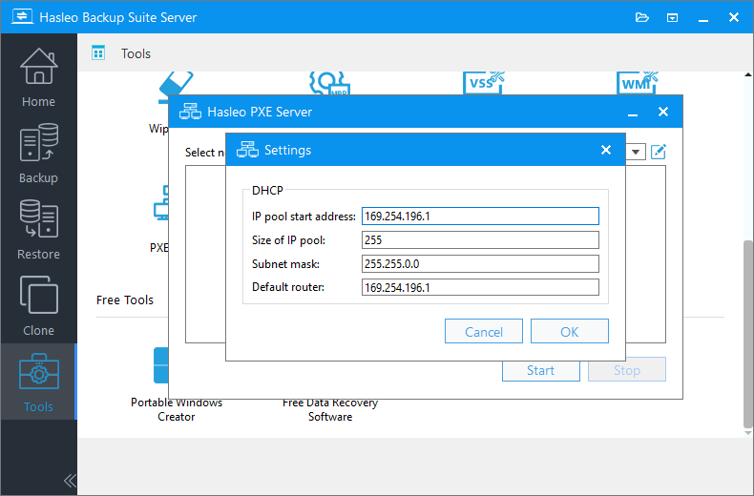Click the IP pool start address field
This screenshot has width=754, height=496.
click(x=480, y=217)
